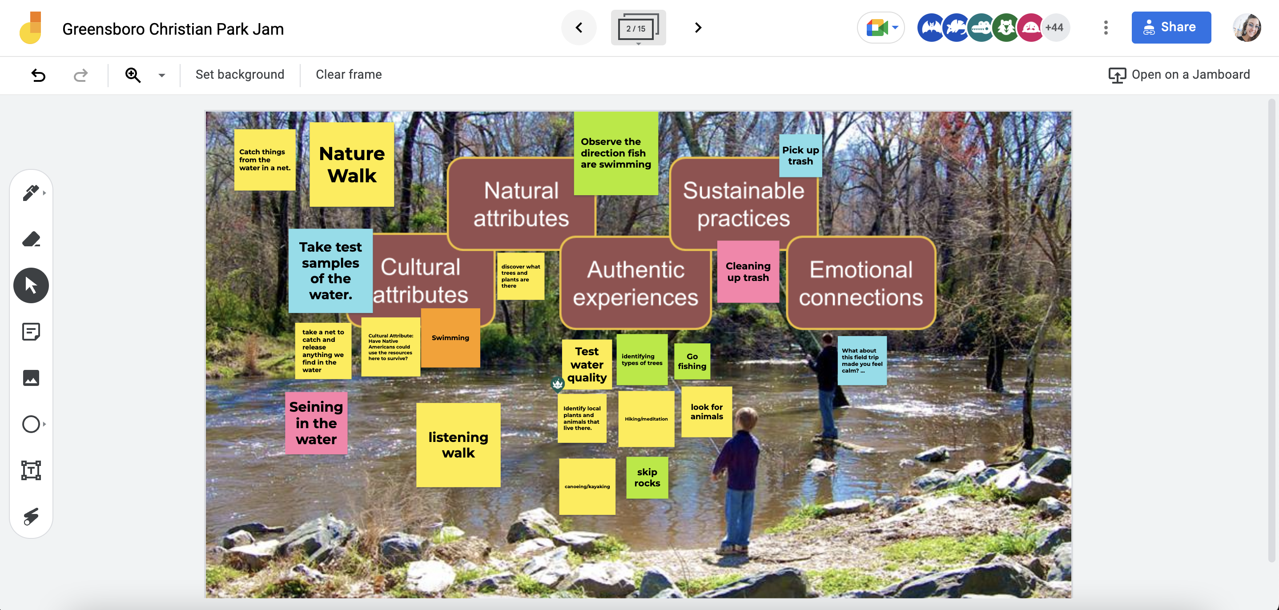Go to the next frame
This screenshot has height=610, width=1279.
pos(698,28)
